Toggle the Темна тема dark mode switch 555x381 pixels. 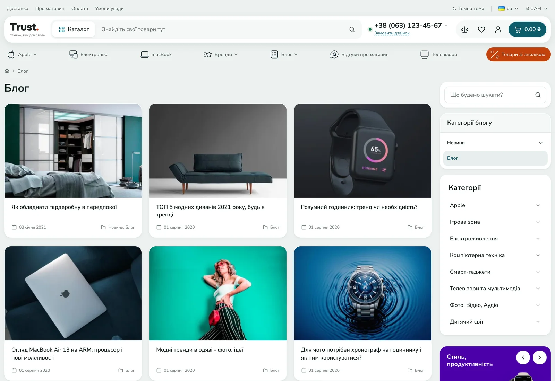tap(468, 8)
